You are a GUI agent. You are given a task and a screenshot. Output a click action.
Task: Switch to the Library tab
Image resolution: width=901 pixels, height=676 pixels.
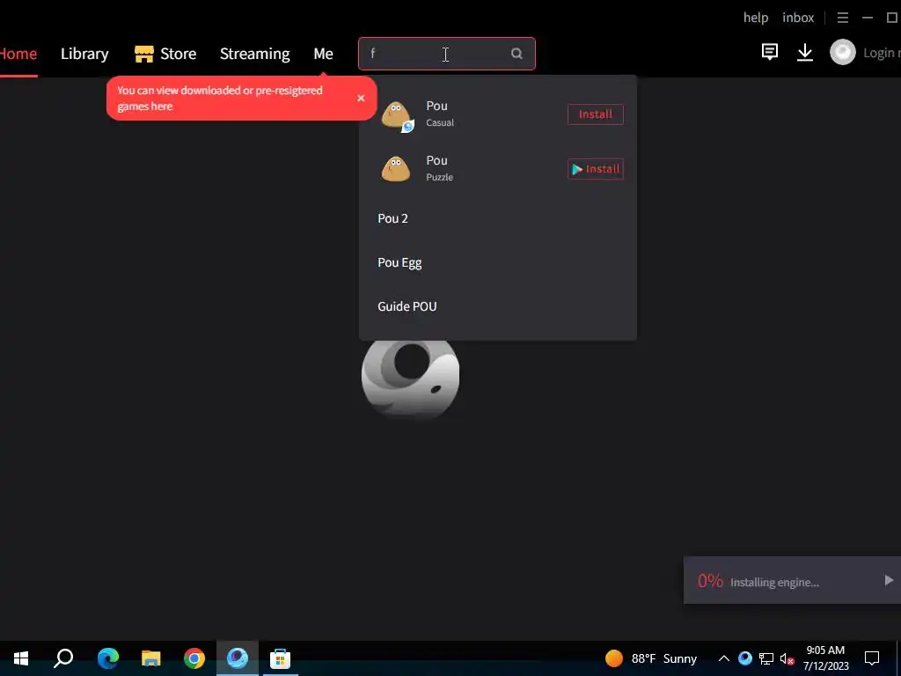coord(84,54)
